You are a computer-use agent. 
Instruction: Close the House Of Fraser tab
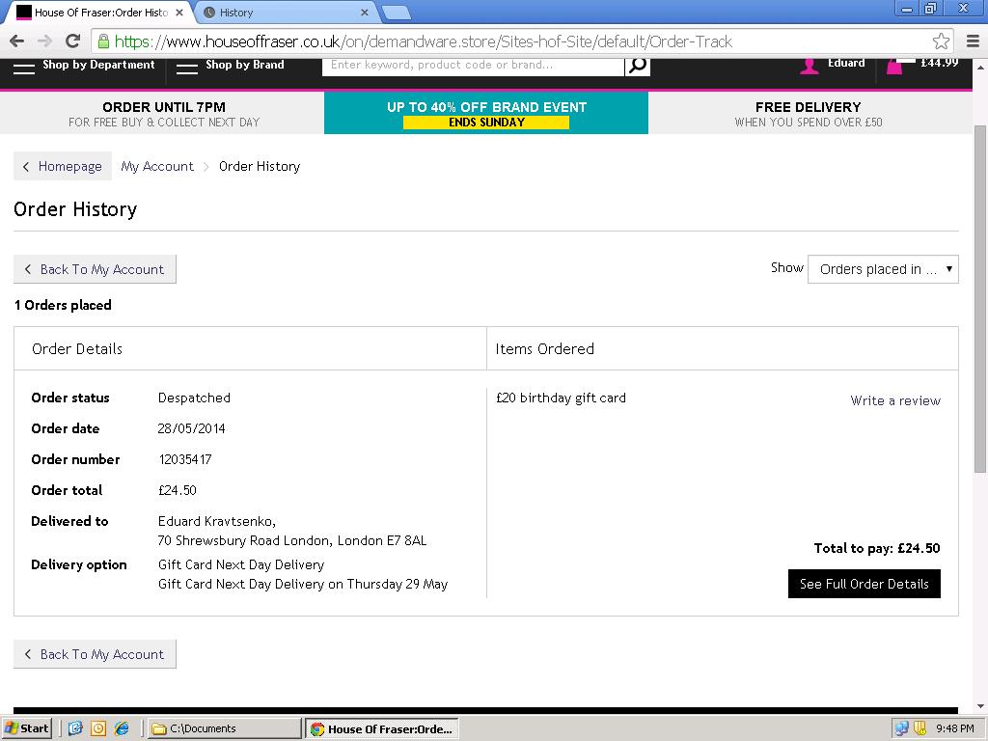click(179, 12)
